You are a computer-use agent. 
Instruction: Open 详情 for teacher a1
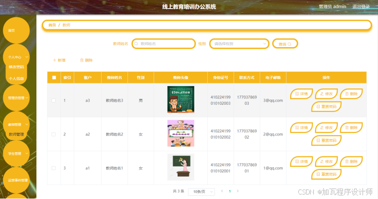pos(301,161)
